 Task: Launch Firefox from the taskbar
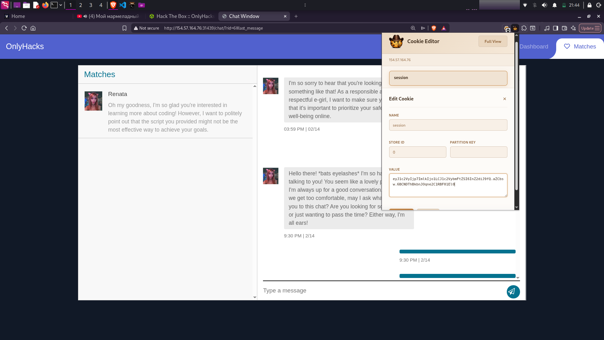pos(45,5)
